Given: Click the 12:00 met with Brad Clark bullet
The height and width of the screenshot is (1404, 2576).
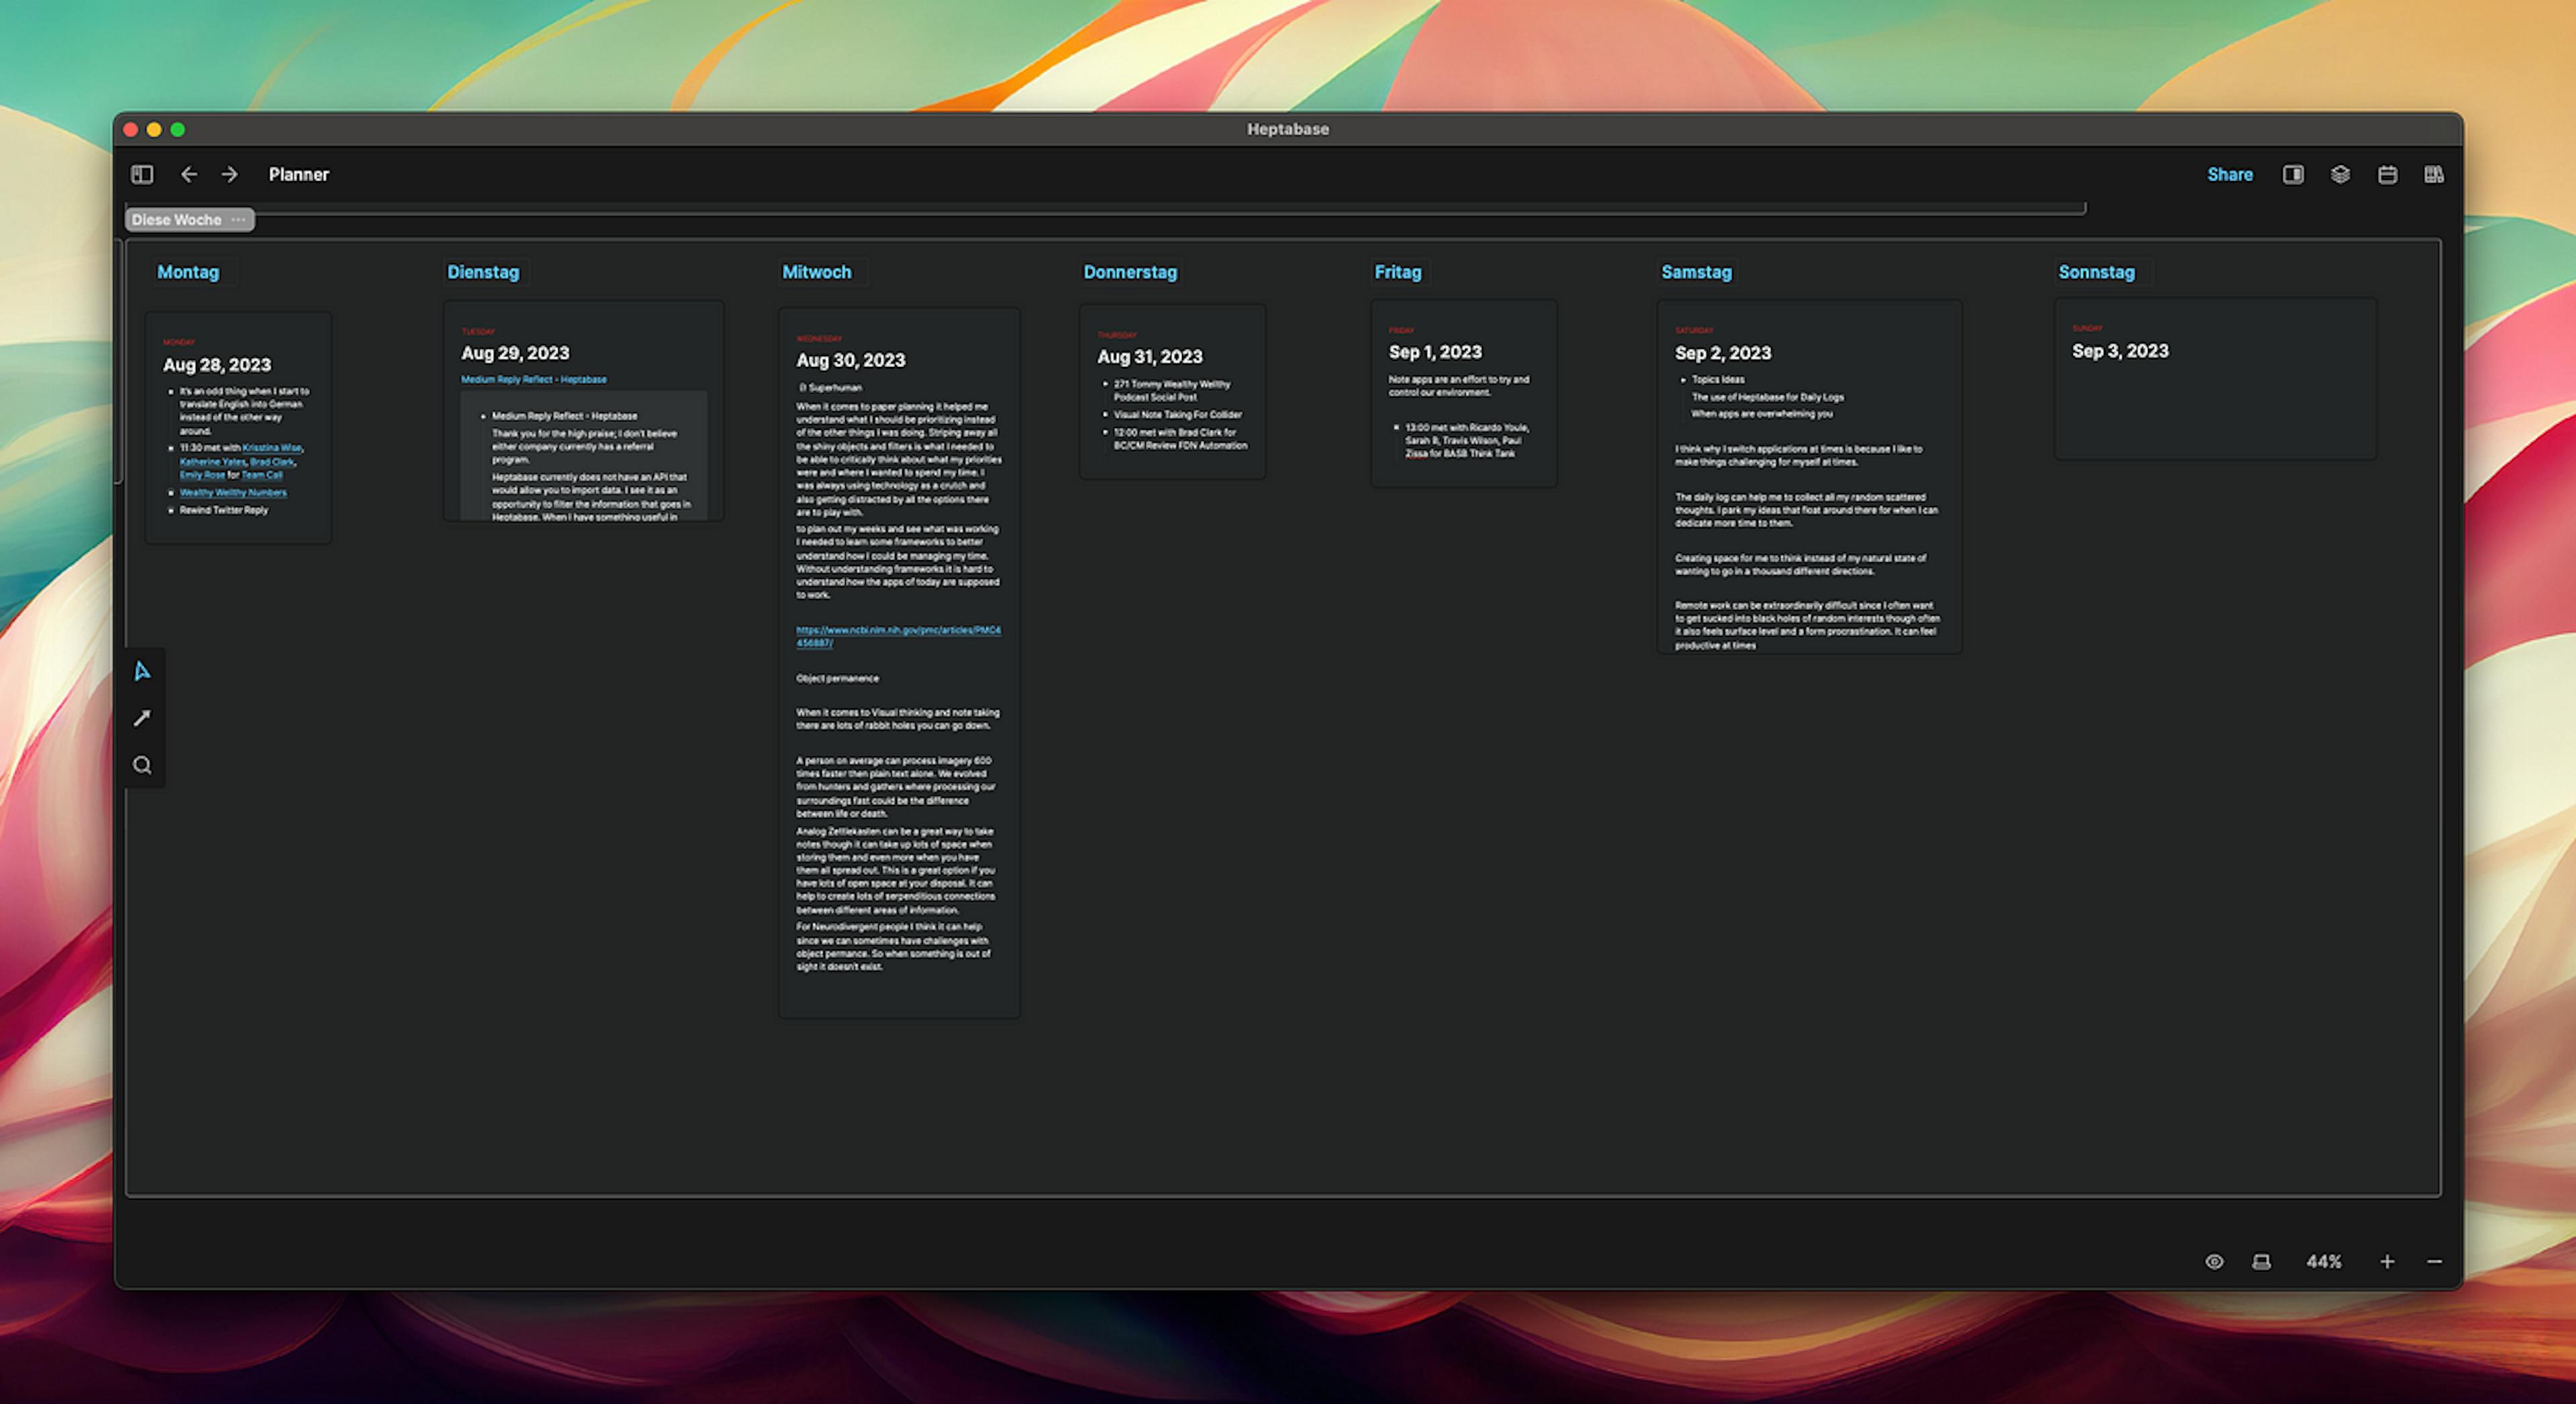Looking at the screenshot, I should click(x=1180, y=439).
